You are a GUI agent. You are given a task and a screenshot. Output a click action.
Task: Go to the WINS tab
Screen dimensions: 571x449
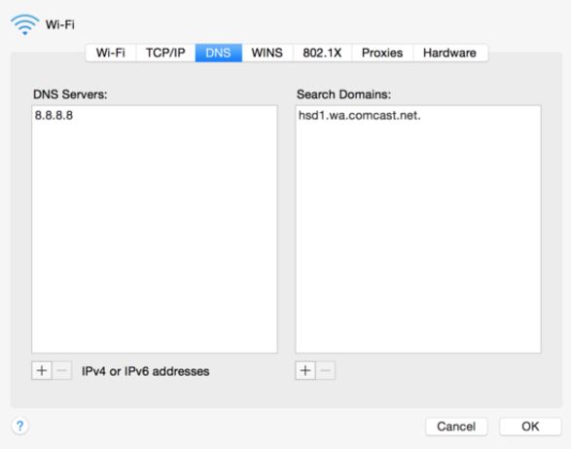pyautogui.click(x=268, y=53)
